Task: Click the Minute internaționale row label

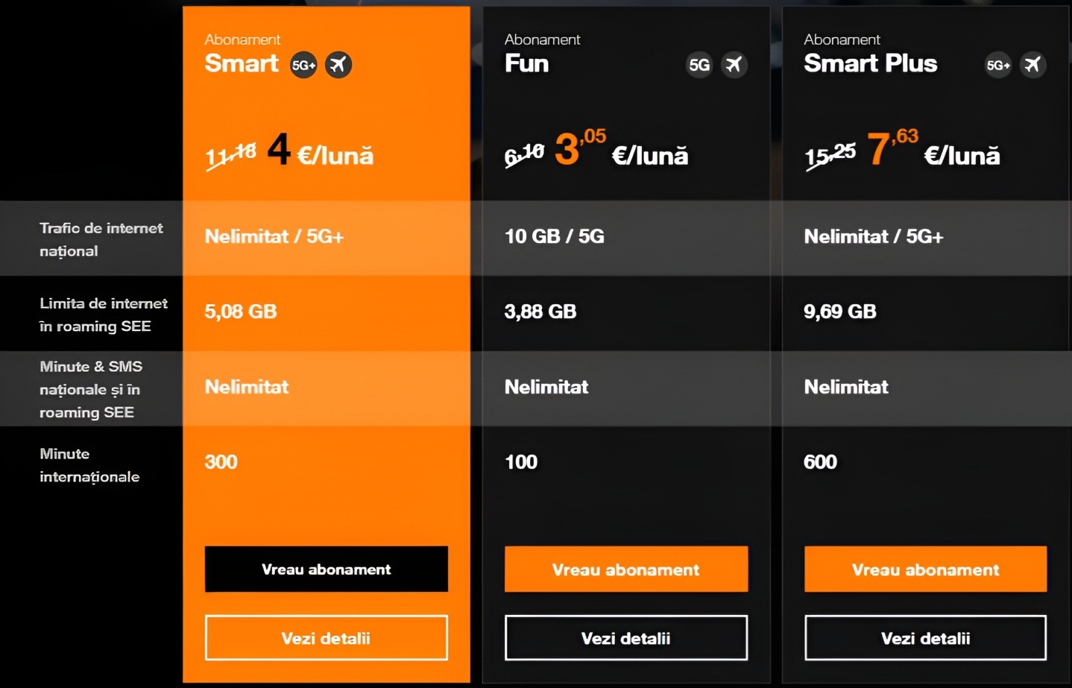Action: click(x=89, y=465)
